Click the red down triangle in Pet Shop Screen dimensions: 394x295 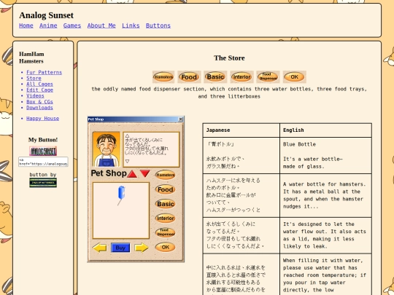145,173
